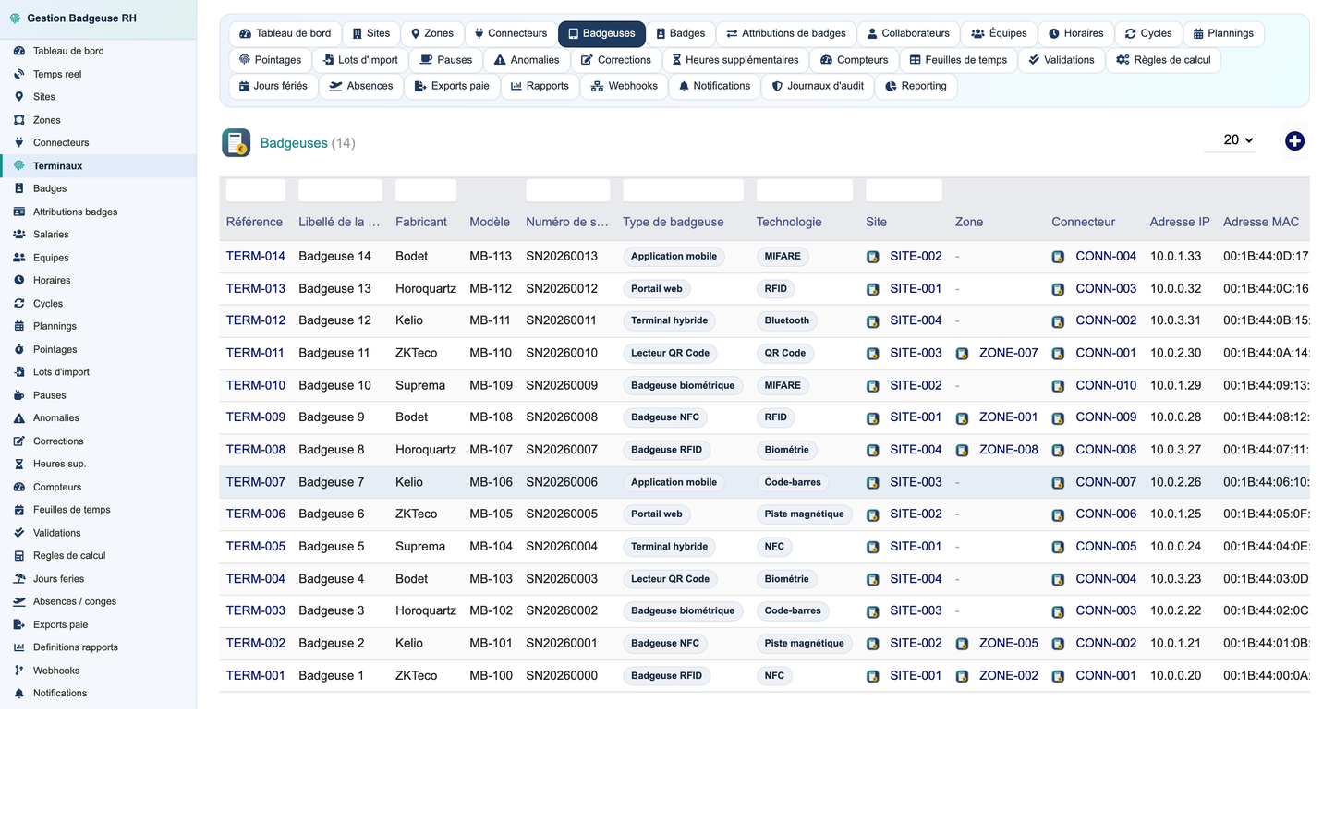
Task: Click the Badgeuses header terminal icon
Action: (x=237, y=142)
